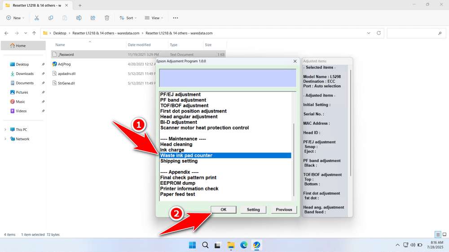Open the volume control in system tray
The image size is (449, 252).
click(x=413, y=245)
